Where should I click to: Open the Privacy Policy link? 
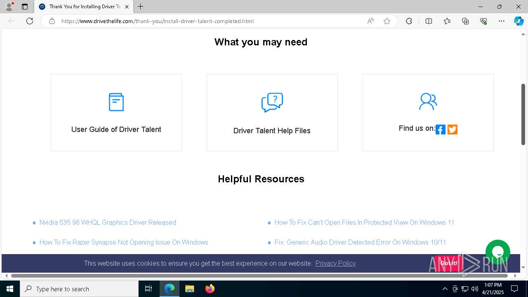coord(335,263)
